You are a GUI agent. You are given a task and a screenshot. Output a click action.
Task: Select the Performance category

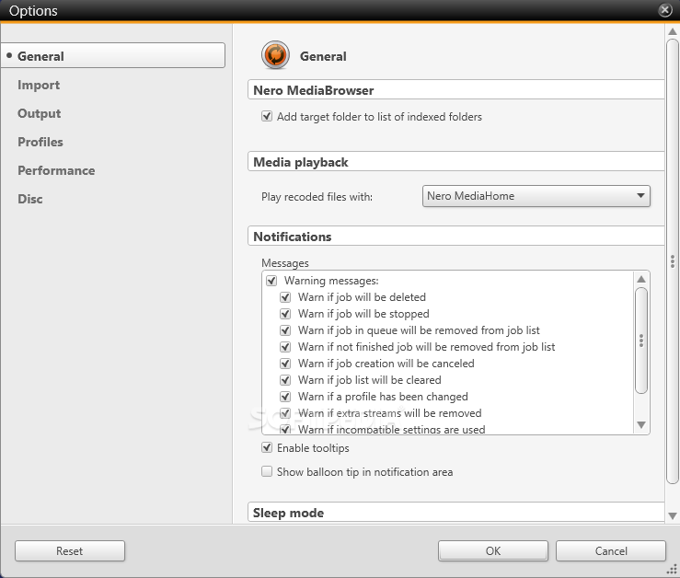[56, 170]
